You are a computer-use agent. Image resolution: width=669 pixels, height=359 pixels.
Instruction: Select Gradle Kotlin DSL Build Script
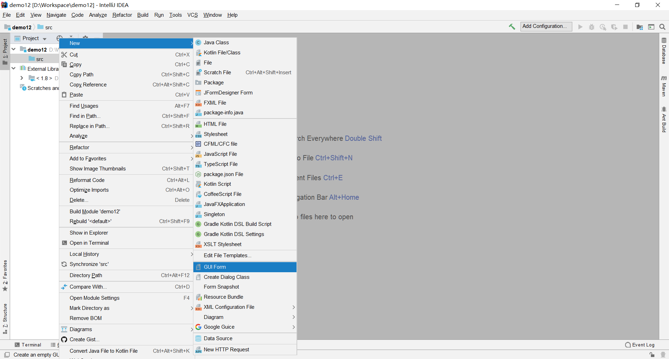tap(245, 224)
